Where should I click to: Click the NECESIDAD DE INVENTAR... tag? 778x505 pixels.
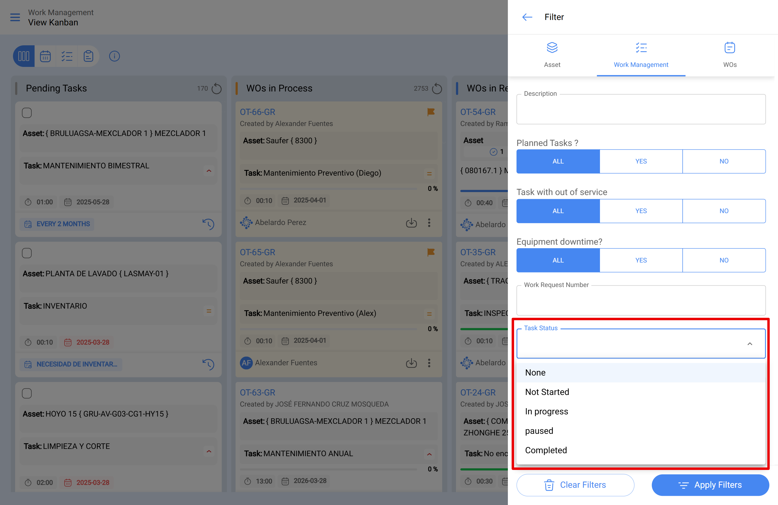point(71,364)
